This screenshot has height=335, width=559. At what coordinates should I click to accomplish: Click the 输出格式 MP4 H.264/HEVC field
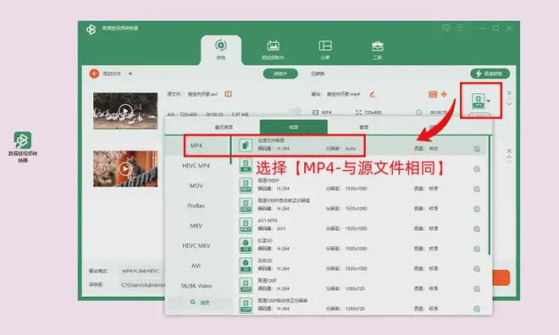[141, 271]
